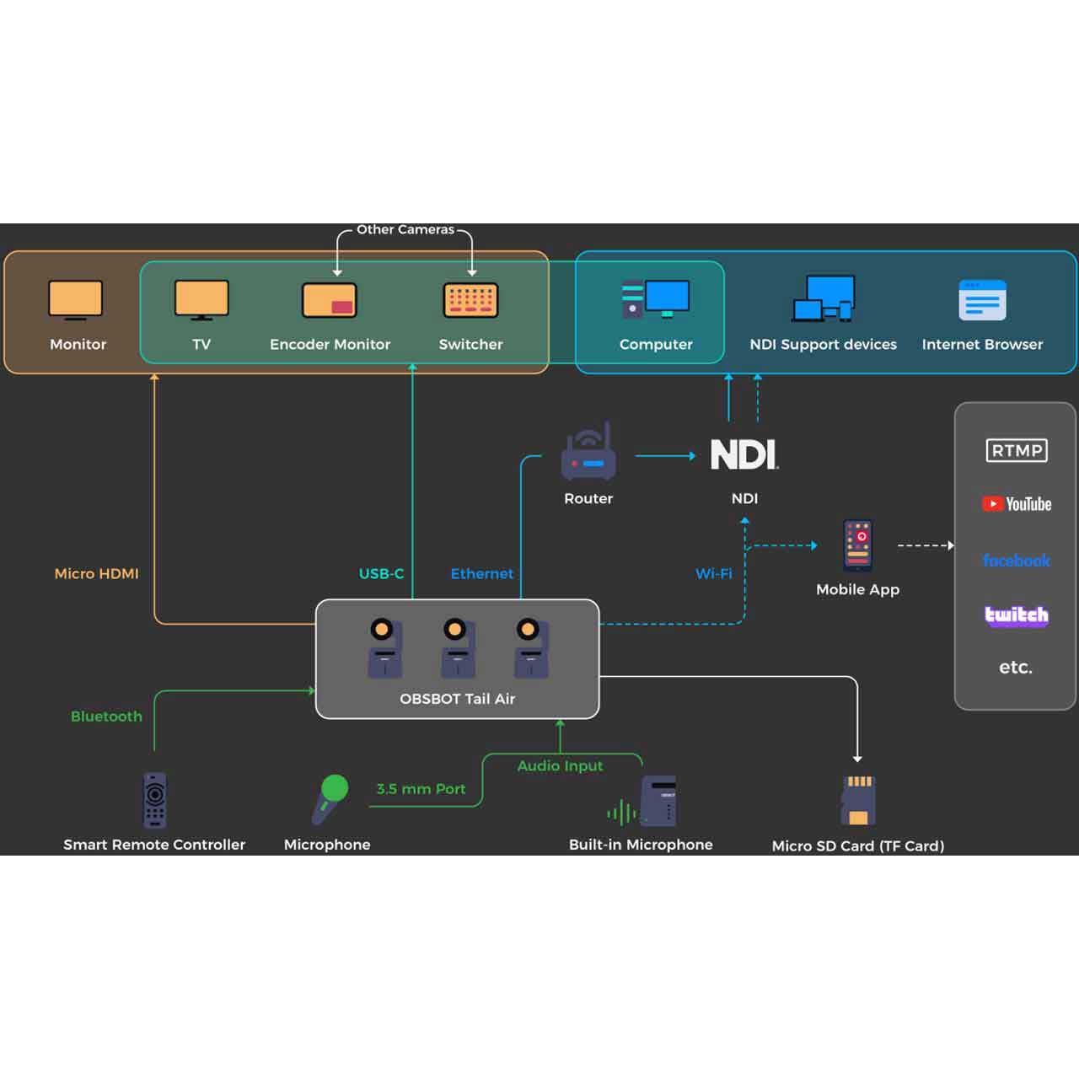Image resolution: width=1079 pixels, height=1079 pixels.
Task: Click the Router icon
Action: point(588,455)
